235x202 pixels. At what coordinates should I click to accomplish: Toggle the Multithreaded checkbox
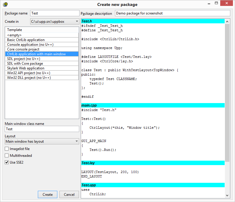(7, 156)
